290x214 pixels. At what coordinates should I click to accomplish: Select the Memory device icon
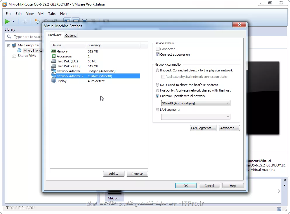[54, 51]
